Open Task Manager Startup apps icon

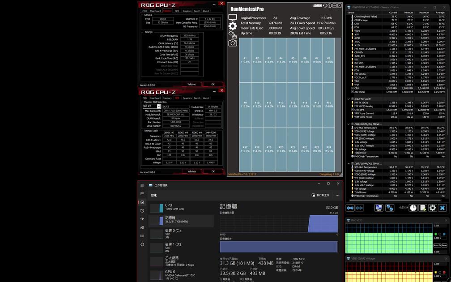point(142,219)
